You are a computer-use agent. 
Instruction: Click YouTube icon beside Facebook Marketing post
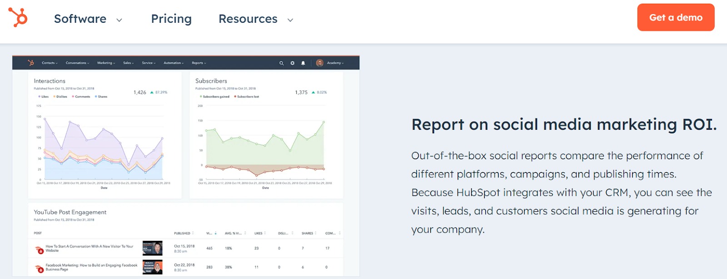point(40,268)
